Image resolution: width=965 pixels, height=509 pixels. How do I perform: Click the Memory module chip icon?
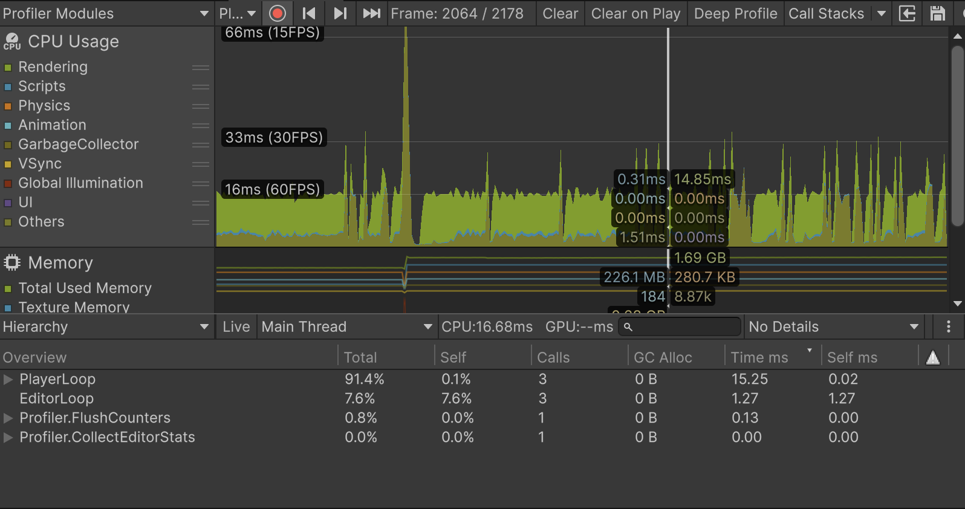point(12,263)
